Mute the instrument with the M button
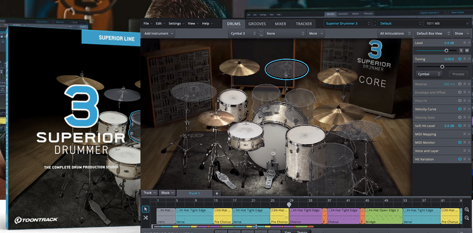 [467, 51]
